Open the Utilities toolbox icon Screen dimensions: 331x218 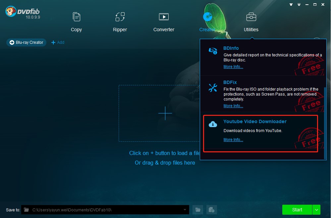[251, 17]
